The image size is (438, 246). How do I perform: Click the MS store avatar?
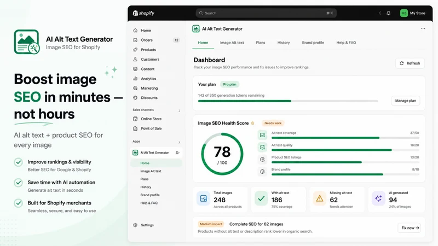(x=404, y=13)
